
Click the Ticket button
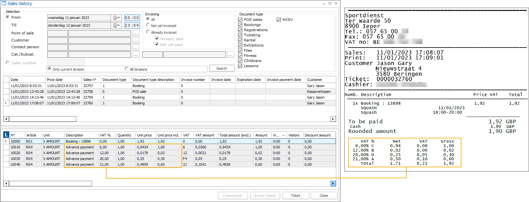[x=295, y=196]
